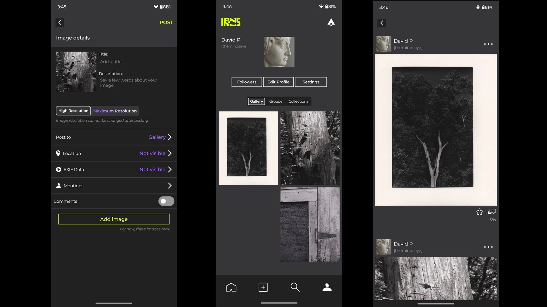Favorite the tree photo with star icon

pos(479,212)
